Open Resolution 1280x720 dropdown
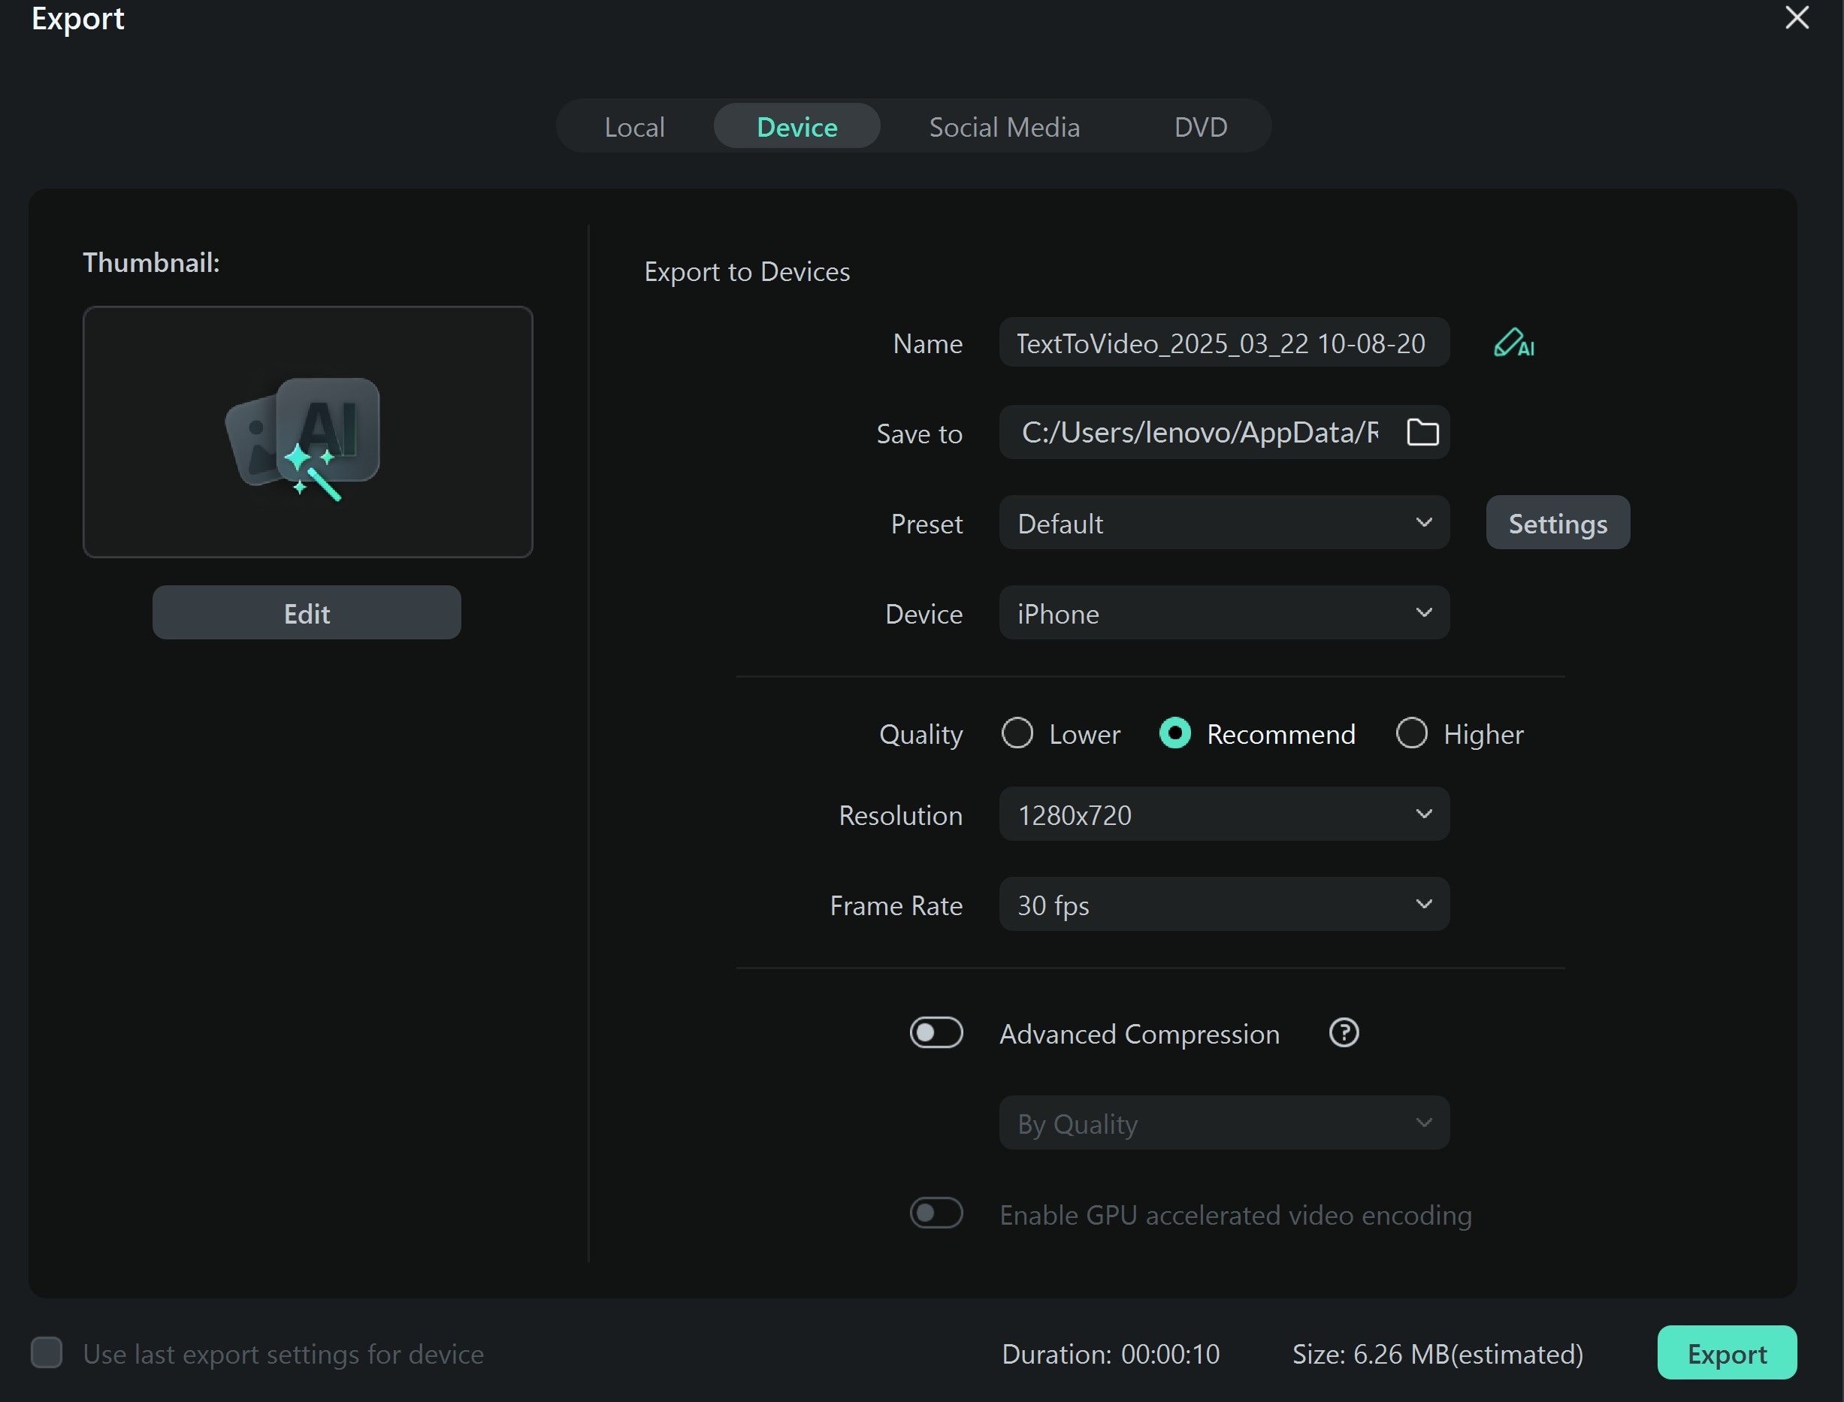 coord(1223,814)
